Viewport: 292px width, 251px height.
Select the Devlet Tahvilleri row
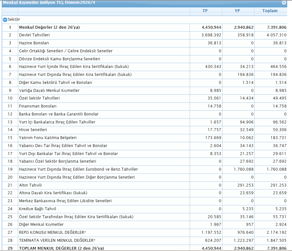coord(144,35)
